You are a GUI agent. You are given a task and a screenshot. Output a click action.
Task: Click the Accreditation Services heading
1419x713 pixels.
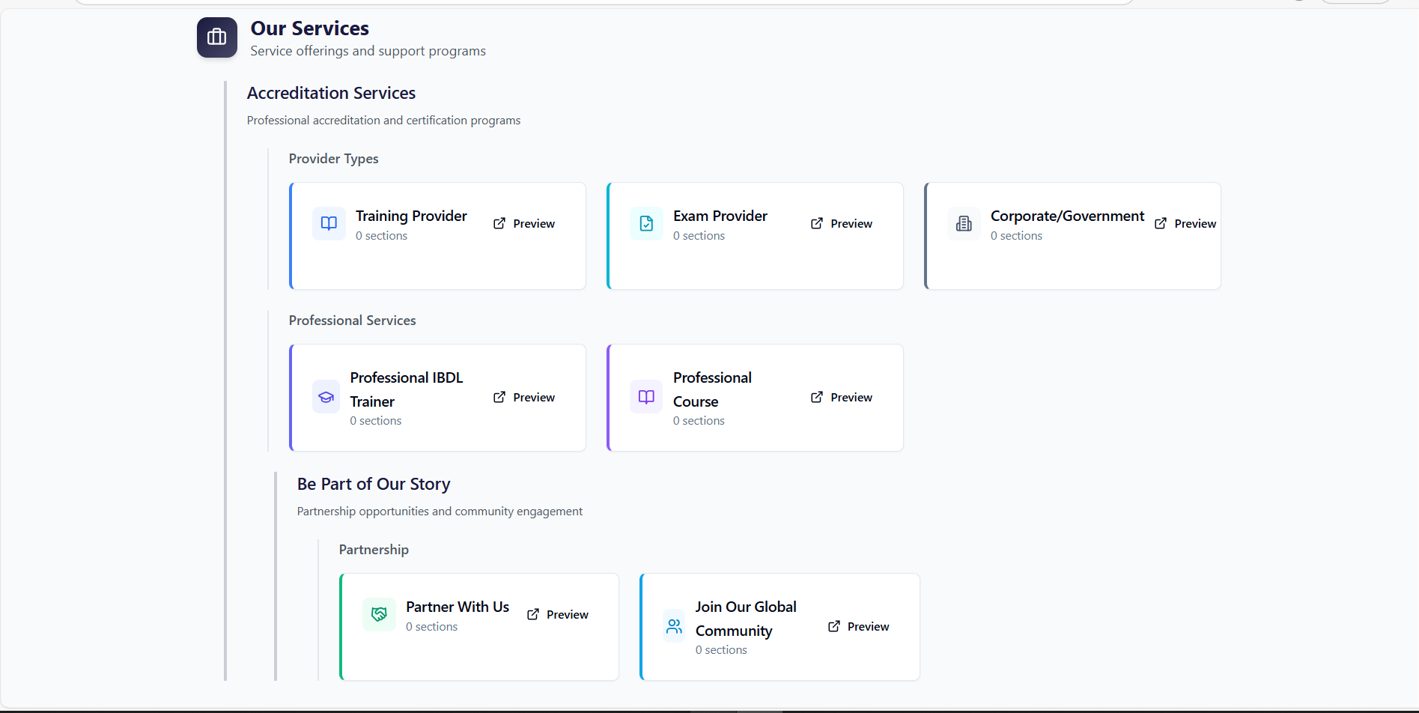click(331, 93)
